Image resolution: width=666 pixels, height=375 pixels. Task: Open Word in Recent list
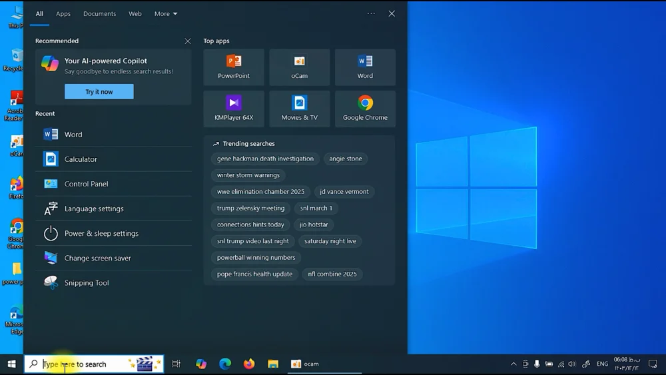click(113, 134)
